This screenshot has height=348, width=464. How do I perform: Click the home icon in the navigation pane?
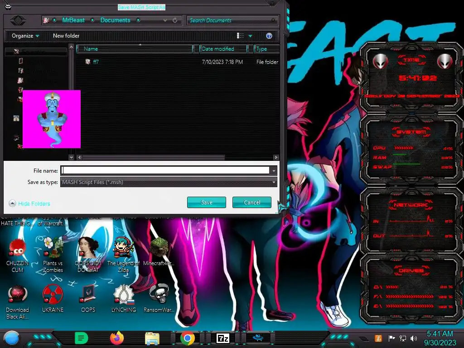[16, 118]
